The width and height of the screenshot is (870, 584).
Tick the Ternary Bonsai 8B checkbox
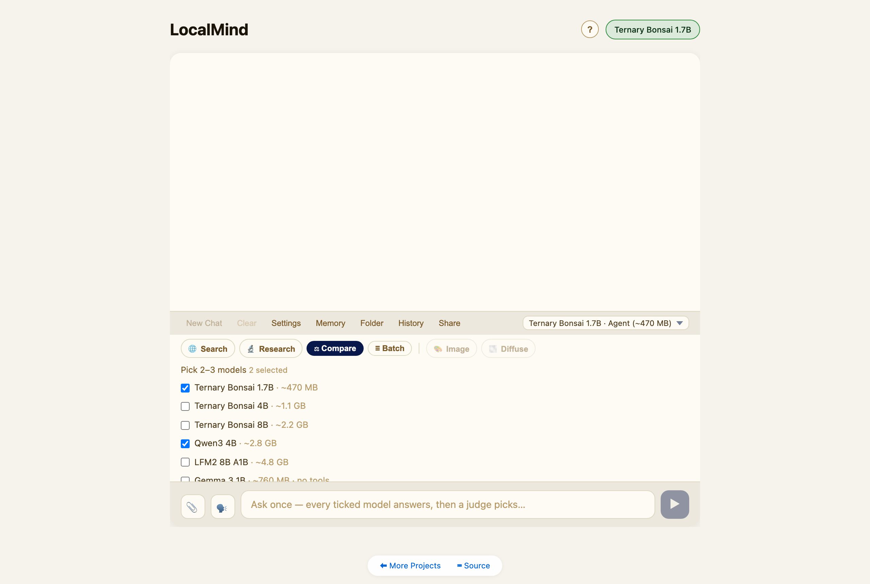pos(185,425)
